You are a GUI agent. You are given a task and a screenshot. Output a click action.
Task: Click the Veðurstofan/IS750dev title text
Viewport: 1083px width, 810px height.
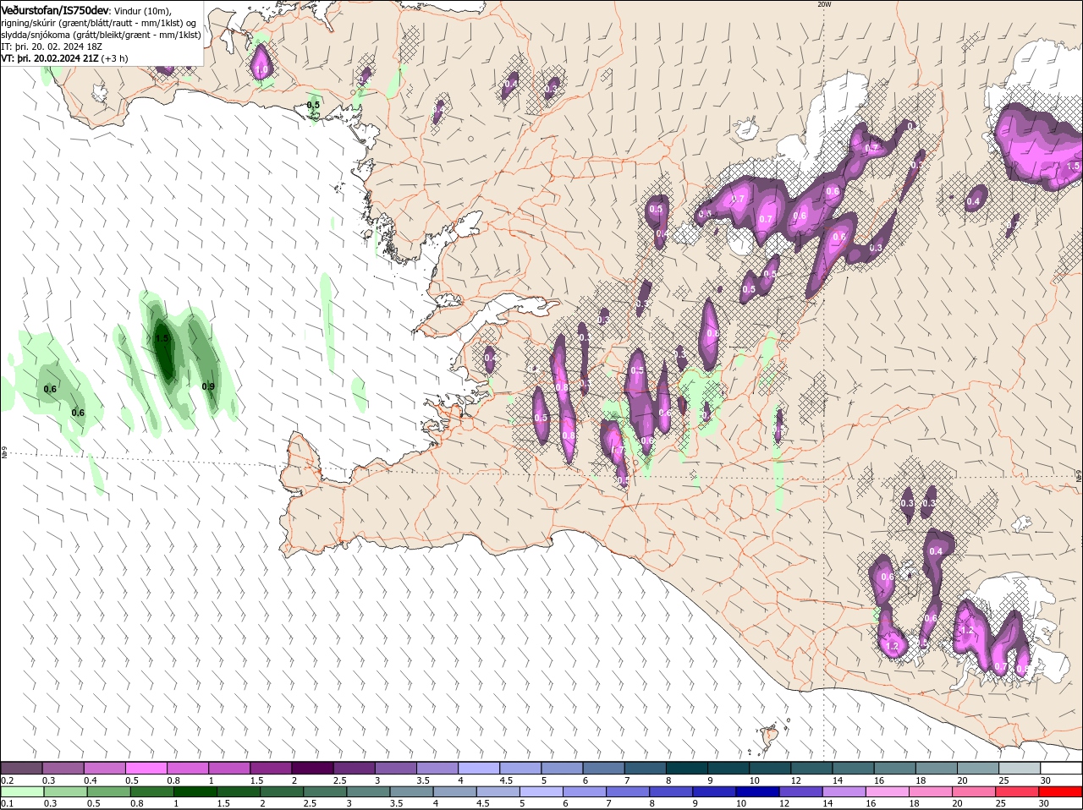(x=56, y=10)
